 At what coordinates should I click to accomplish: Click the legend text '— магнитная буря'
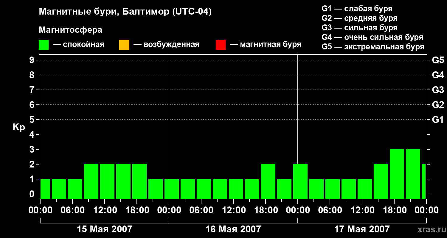pos(266,45)
